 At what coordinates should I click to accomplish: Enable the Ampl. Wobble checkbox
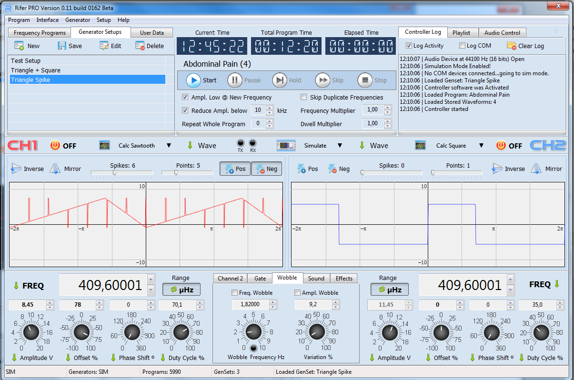point(298,293)
